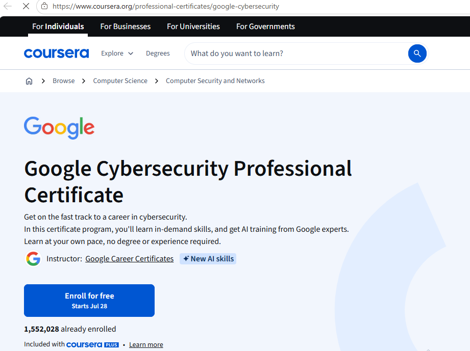Select the URL in the address bar
The height and width of the screenshot is (351, 470).
165,6
